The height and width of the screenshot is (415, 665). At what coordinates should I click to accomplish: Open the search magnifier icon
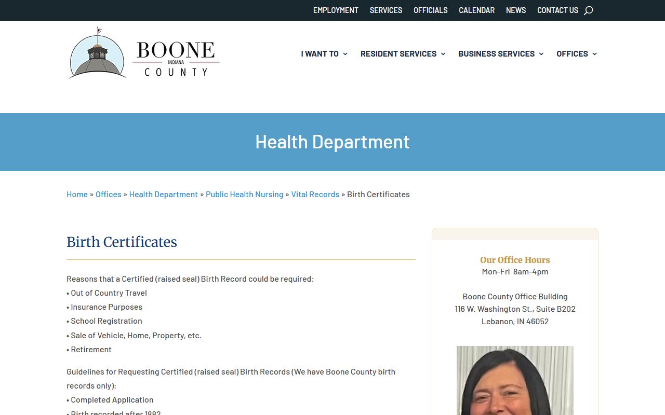588,10
